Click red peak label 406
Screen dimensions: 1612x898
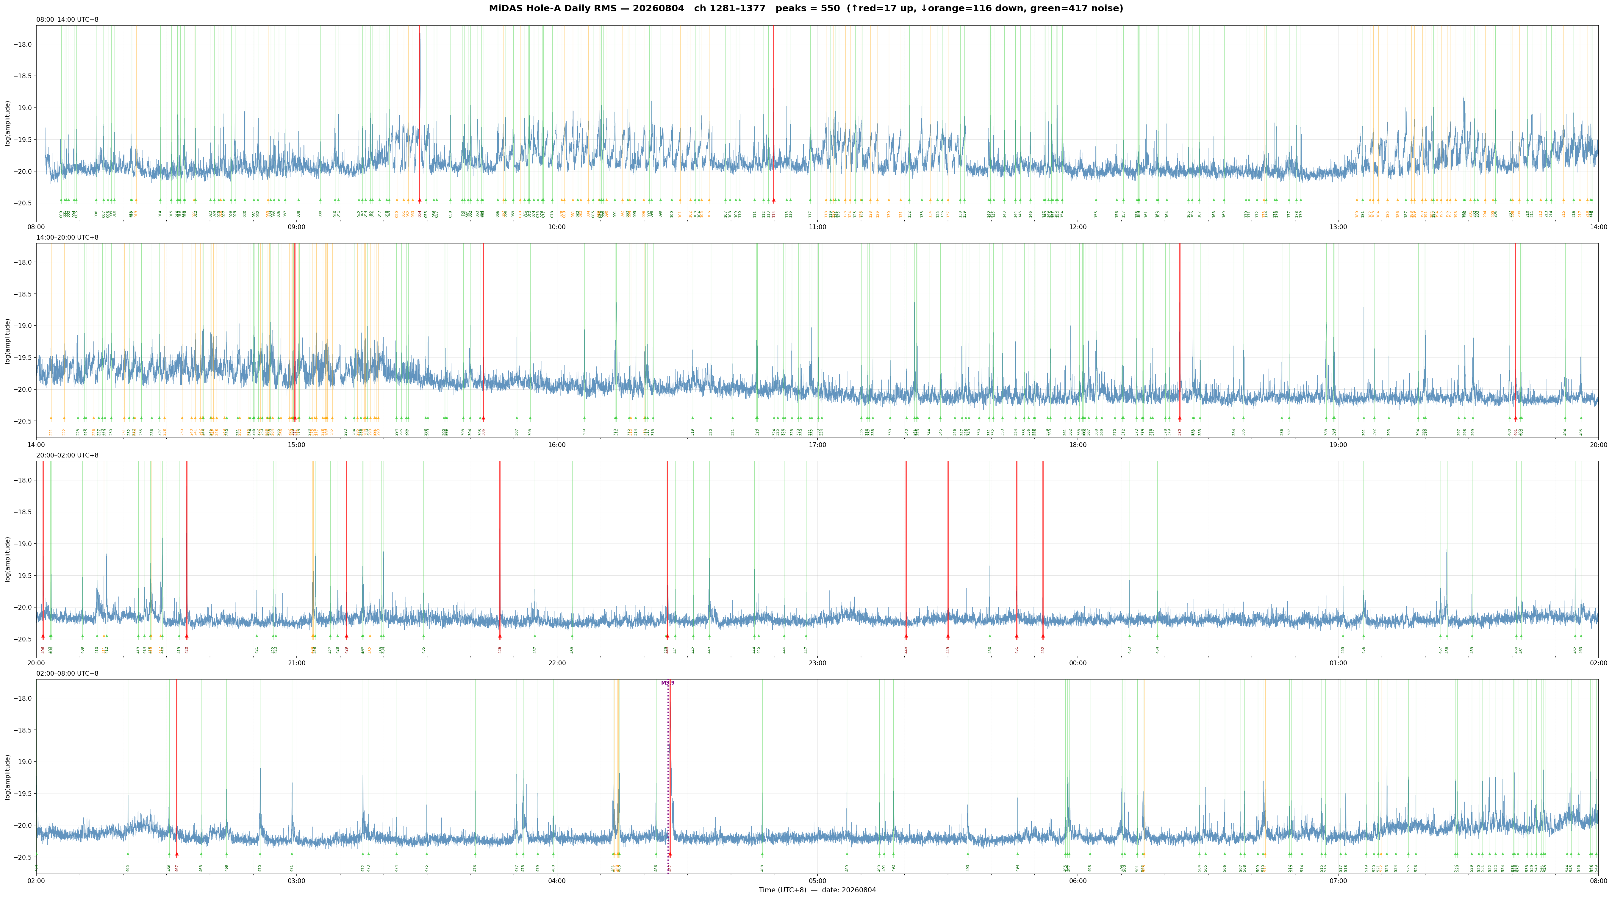coord(43,650)
